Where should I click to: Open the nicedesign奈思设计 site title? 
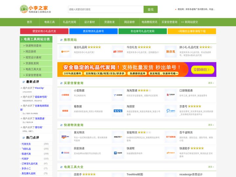pyautogui.click(x=191, y=174)
